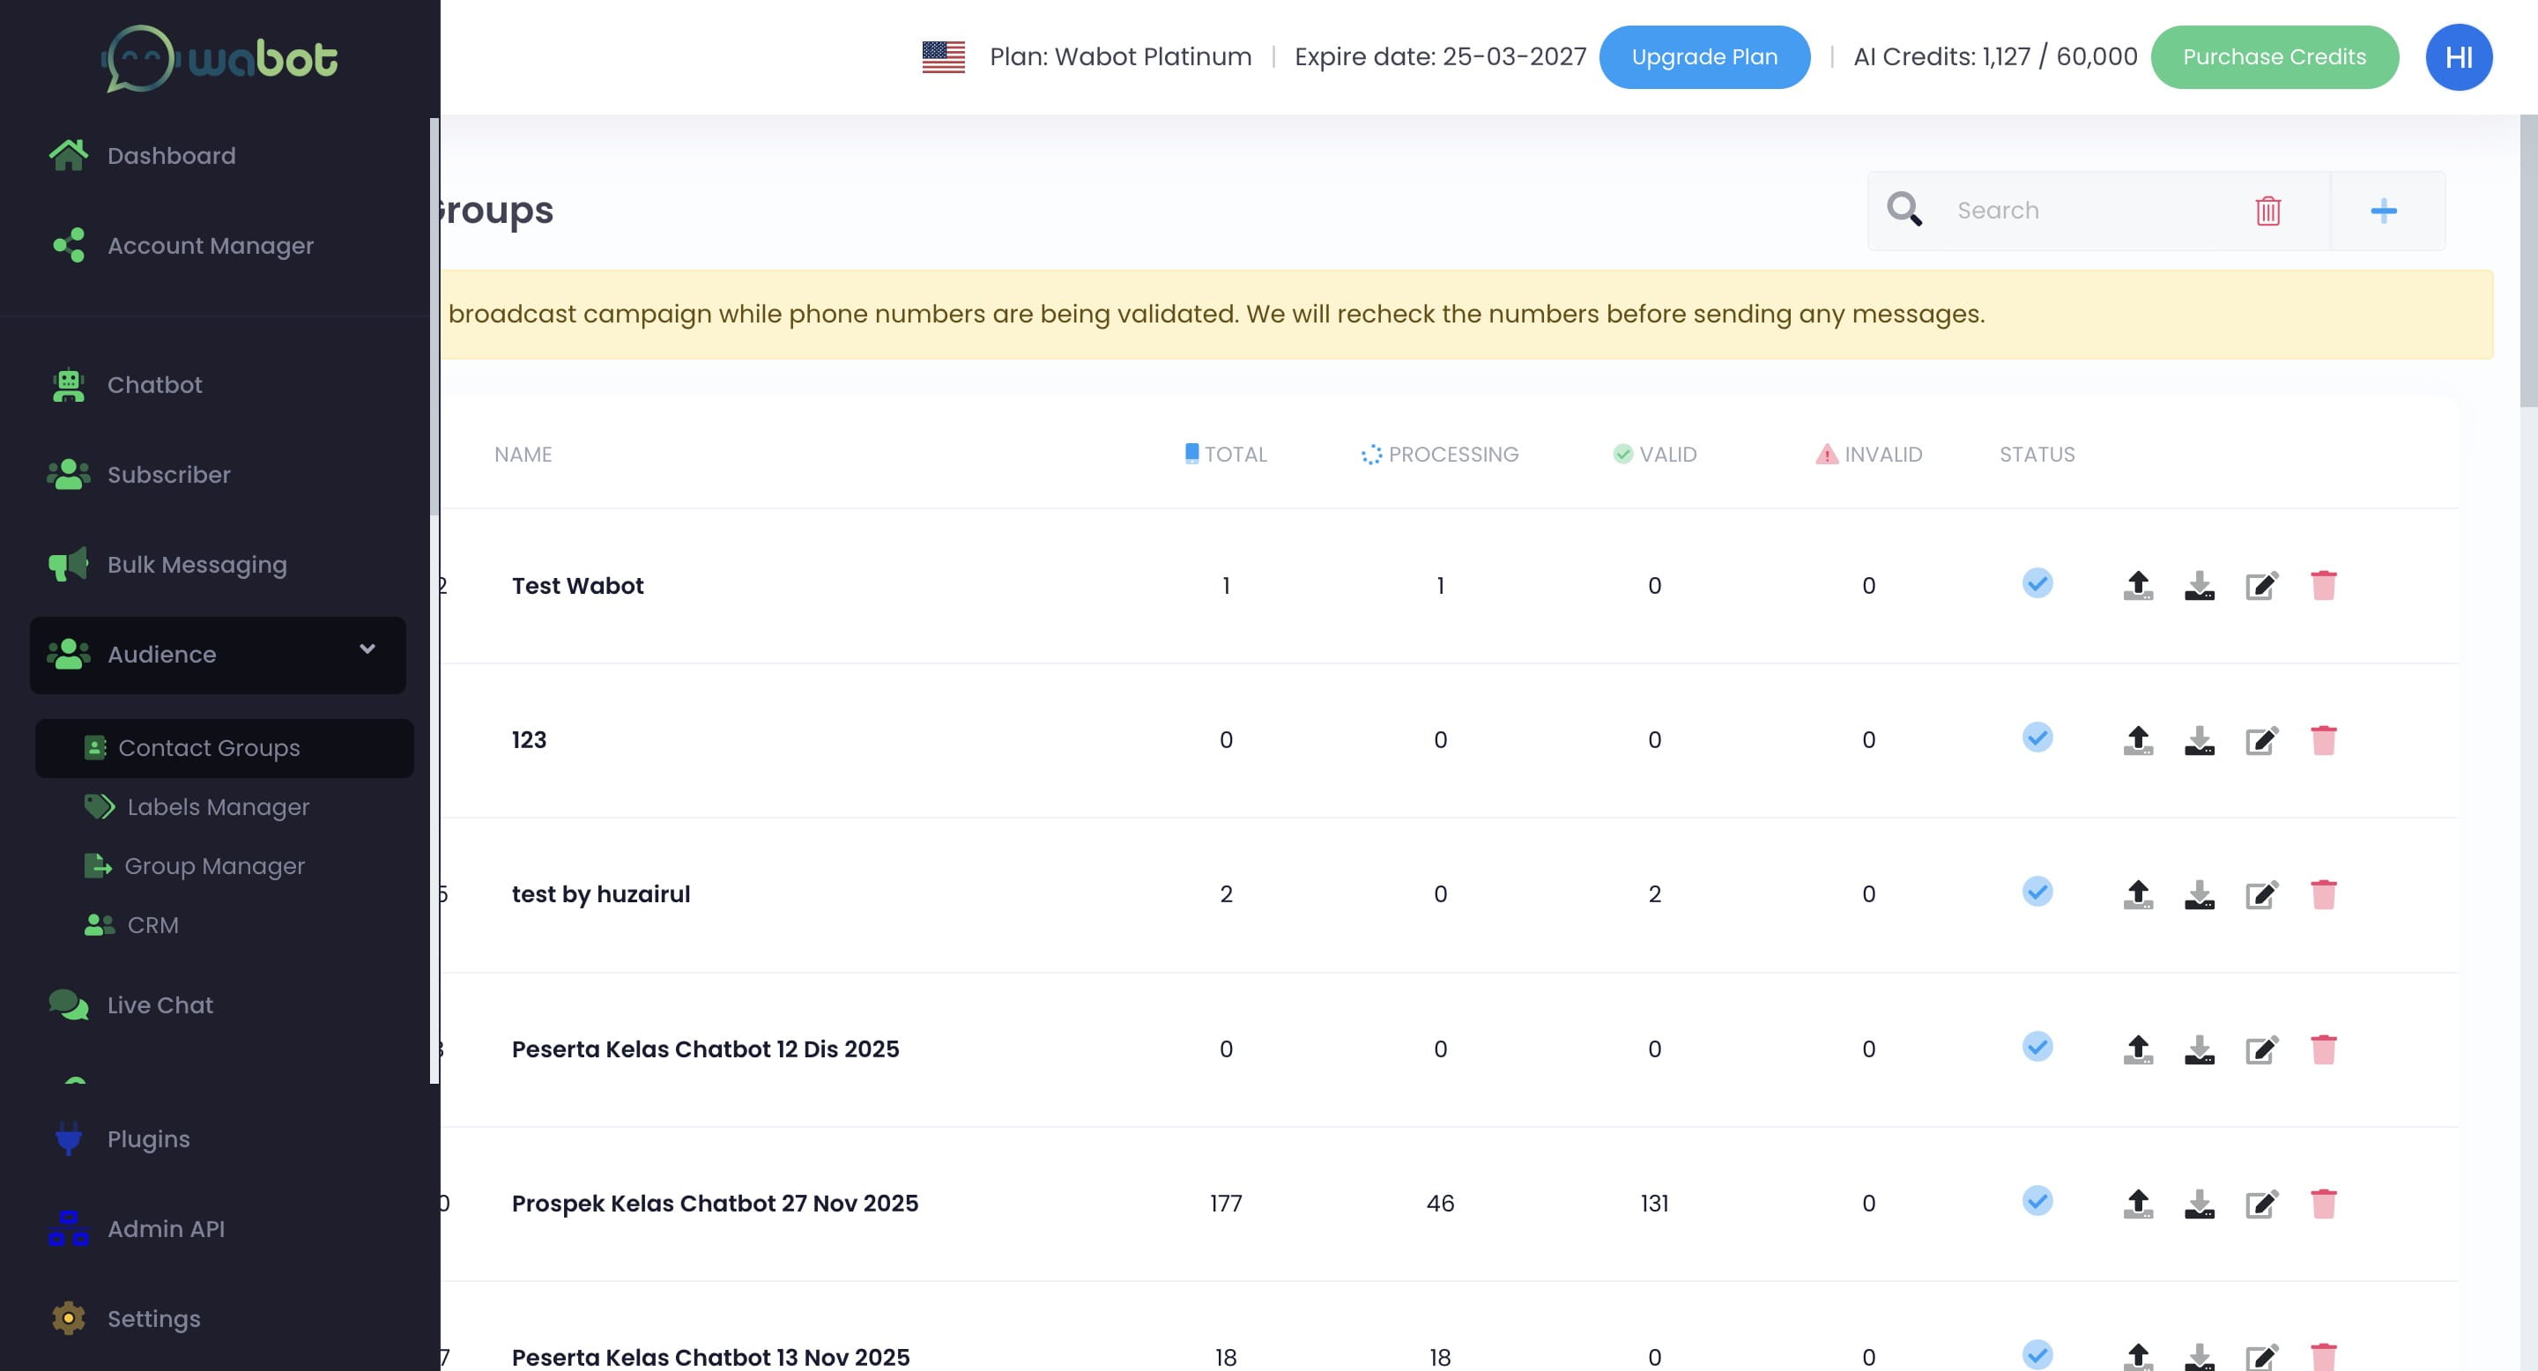This screenshot has height=1371, width=2538.
Task: Select Contact Groups in the sidebar
Action: (209, 747)
